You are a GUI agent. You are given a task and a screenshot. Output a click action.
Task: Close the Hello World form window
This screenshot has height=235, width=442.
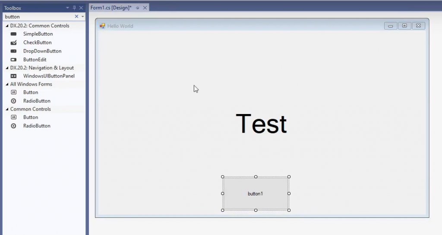[418, 26]
